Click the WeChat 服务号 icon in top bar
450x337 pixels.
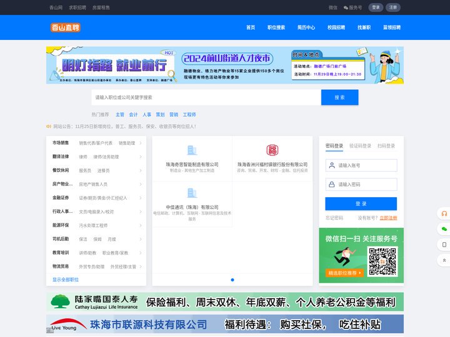click(x=346, y=7)
